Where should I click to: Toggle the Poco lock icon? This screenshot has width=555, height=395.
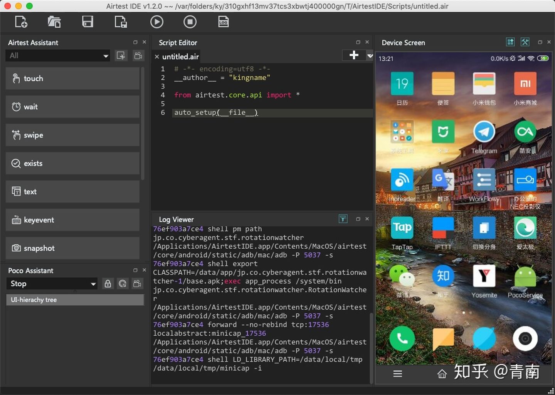coord(108,284)
